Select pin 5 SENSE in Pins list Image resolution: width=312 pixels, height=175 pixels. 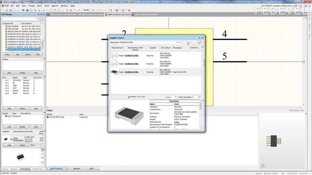(22, 91)
